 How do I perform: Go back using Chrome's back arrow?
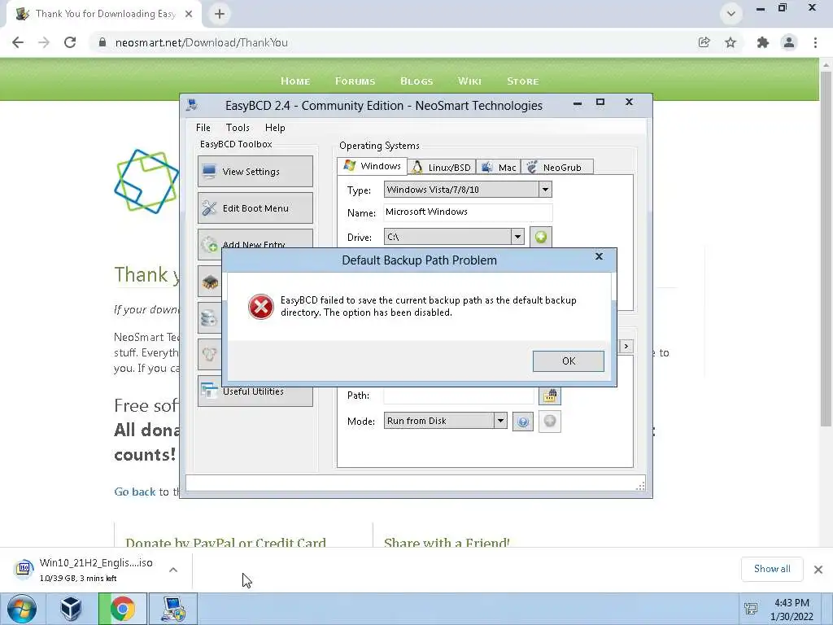[18, 42]
